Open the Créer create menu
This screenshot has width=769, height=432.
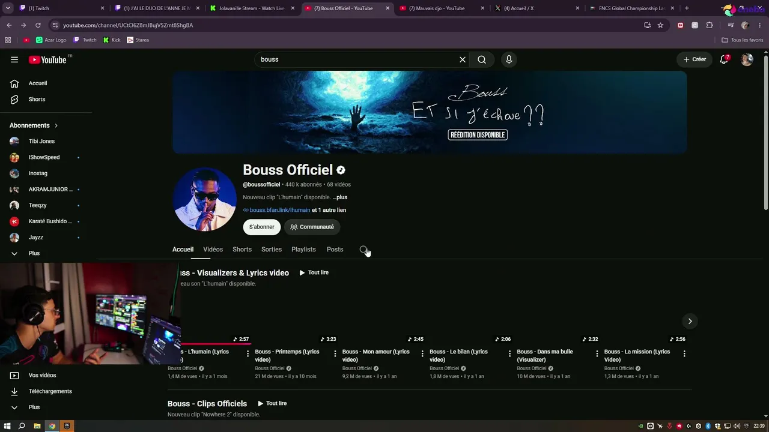pos(695,59)
